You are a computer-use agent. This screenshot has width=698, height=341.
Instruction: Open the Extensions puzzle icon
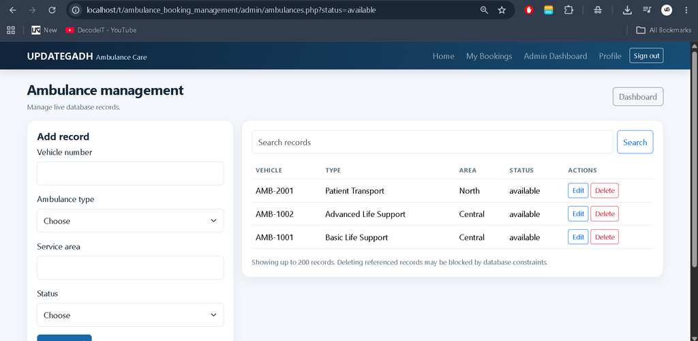tap(568, 10)
